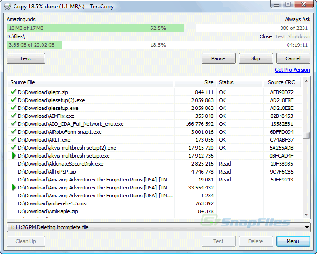
Task: Click green checkmark next to AIMFix.exe
Action: pyautogui.click(x=13, y=116)
